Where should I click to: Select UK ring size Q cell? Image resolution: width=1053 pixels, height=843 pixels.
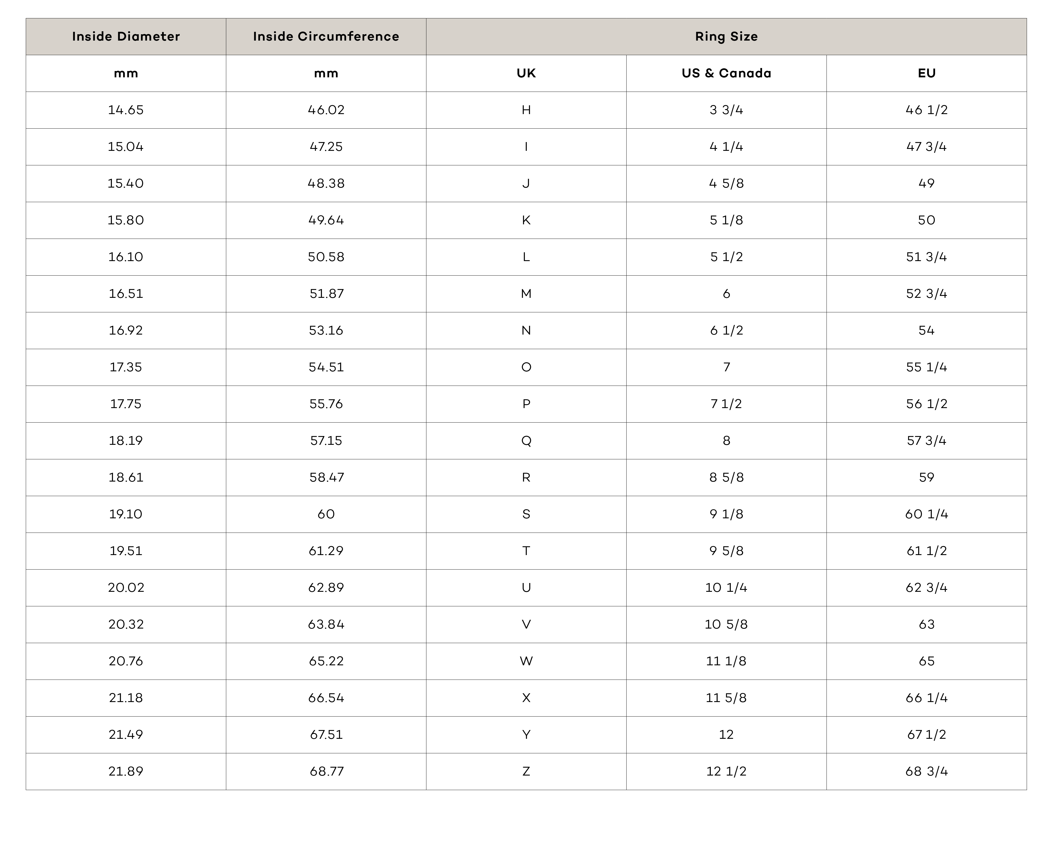click(526, 440)
